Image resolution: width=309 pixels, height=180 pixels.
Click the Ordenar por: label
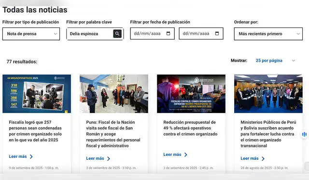(246, 22)
